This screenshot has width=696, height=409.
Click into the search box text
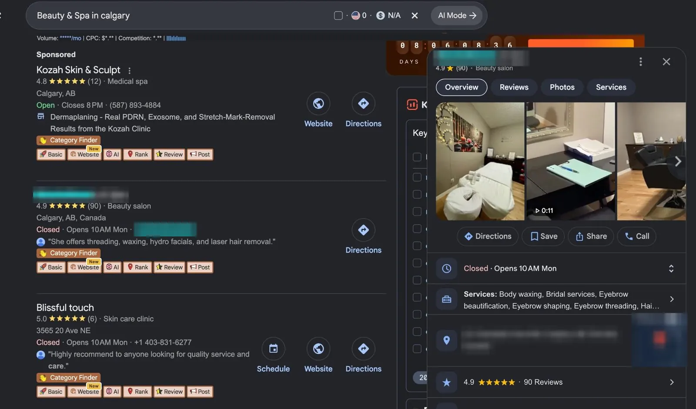[83, 16]
